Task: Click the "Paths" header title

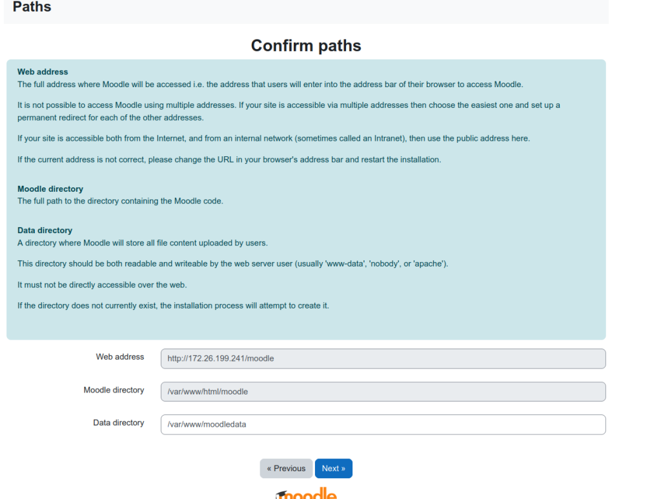Action: (32, 7)
